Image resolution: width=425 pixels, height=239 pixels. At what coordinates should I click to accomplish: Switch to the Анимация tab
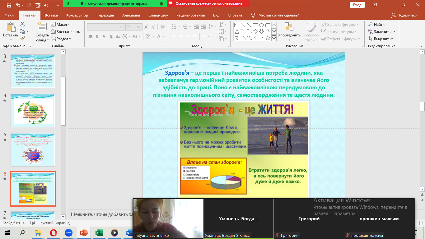131,15
